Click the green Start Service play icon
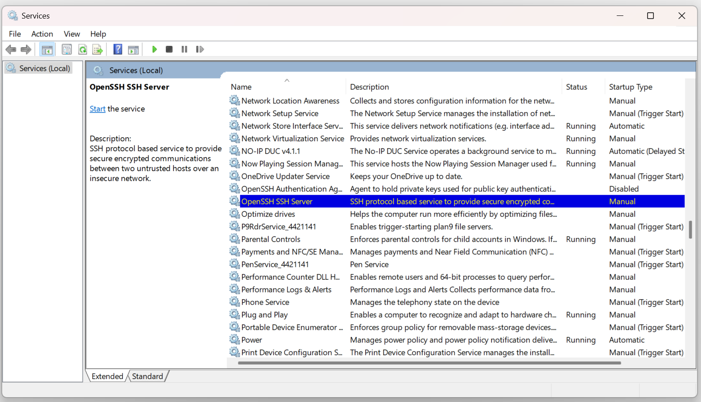 click(x=155, y=49)
